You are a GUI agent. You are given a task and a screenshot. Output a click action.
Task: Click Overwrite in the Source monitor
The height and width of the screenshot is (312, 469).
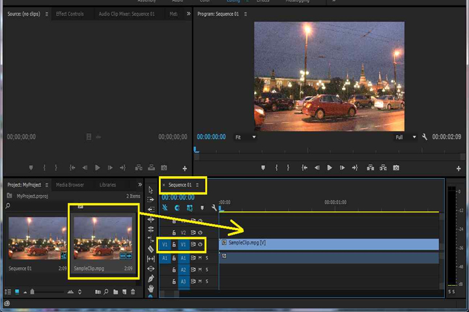151,168
